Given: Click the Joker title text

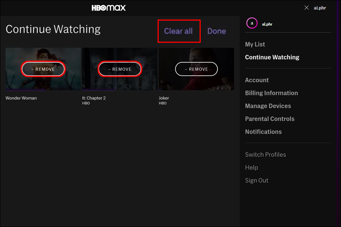Looking at the screenshot, I should (x=164, y=98).
